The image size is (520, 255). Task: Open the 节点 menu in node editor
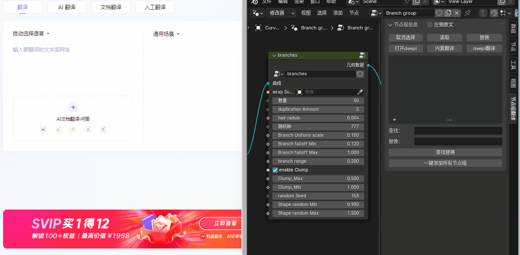pos(354,13)
